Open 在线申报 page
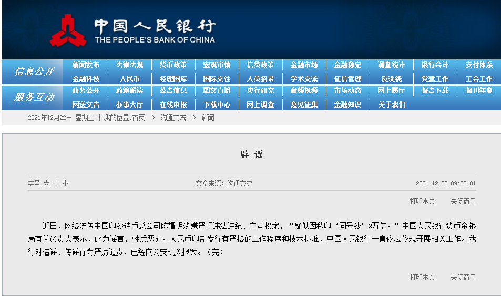This screenshot has width=501, height=296. [173, 104]
